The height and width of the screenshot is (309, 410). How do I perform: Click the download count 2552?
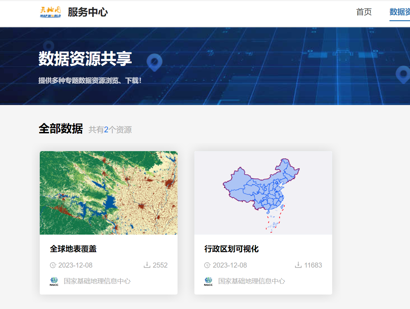pyautogui.click(x=160, y=265)
